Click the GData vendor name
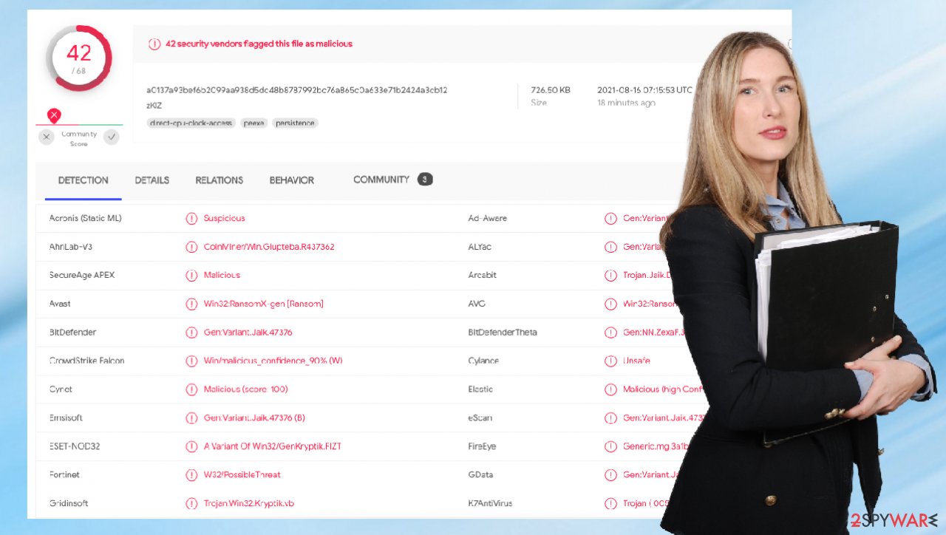Viewport: 946px width, 535px height. [x=480, y=474]
